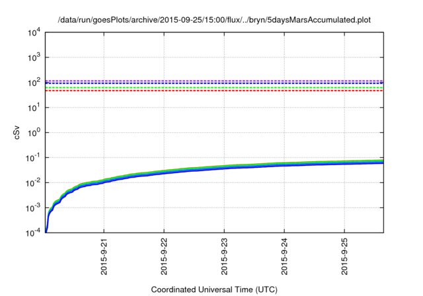The height and width of the screenshot is (296, 423).
Task: Click the purple dashed threshold line
Action: click(x=214, y=81)
